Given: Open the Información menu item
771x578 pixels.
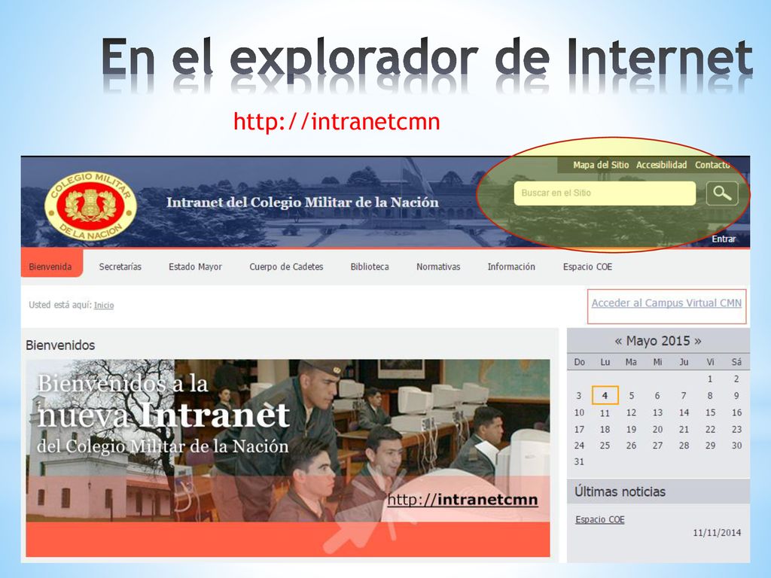Looking at the screenshot, I should (x=511, y=267).
